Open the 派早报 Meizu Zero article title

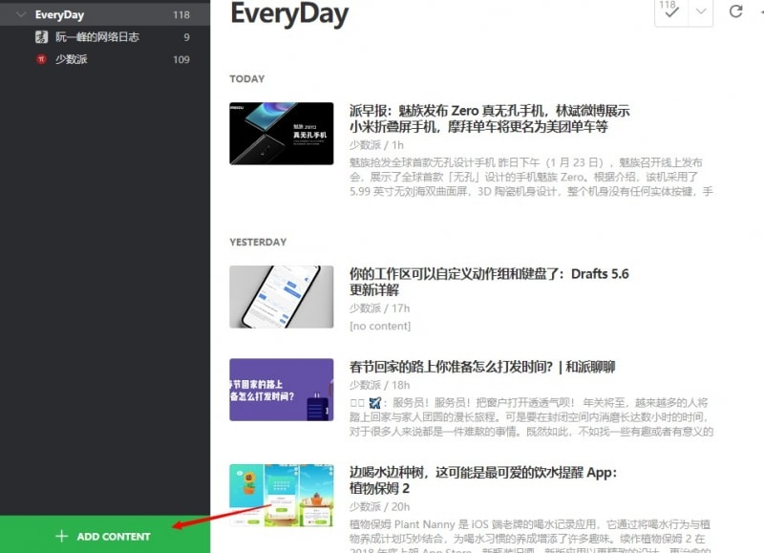click(489, 118)
